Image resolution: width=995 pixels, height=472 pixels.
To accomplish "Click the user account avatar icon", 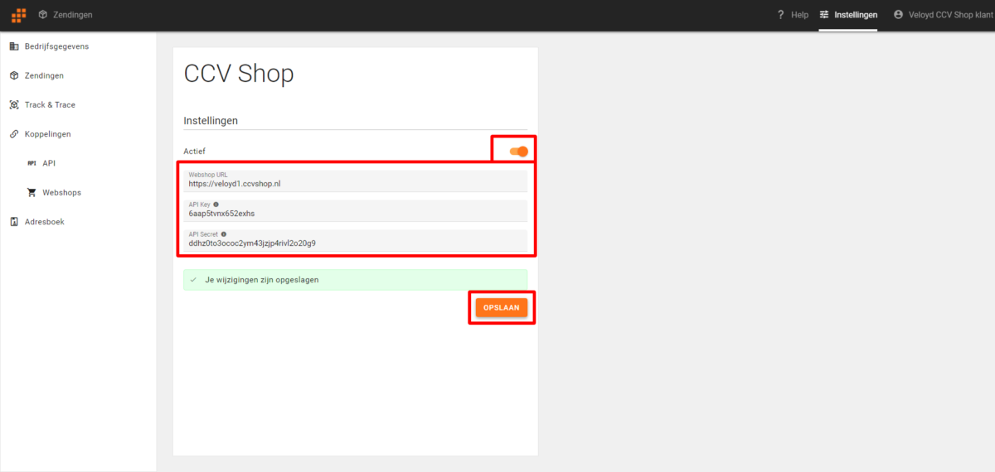I will (x=898, y=15).
